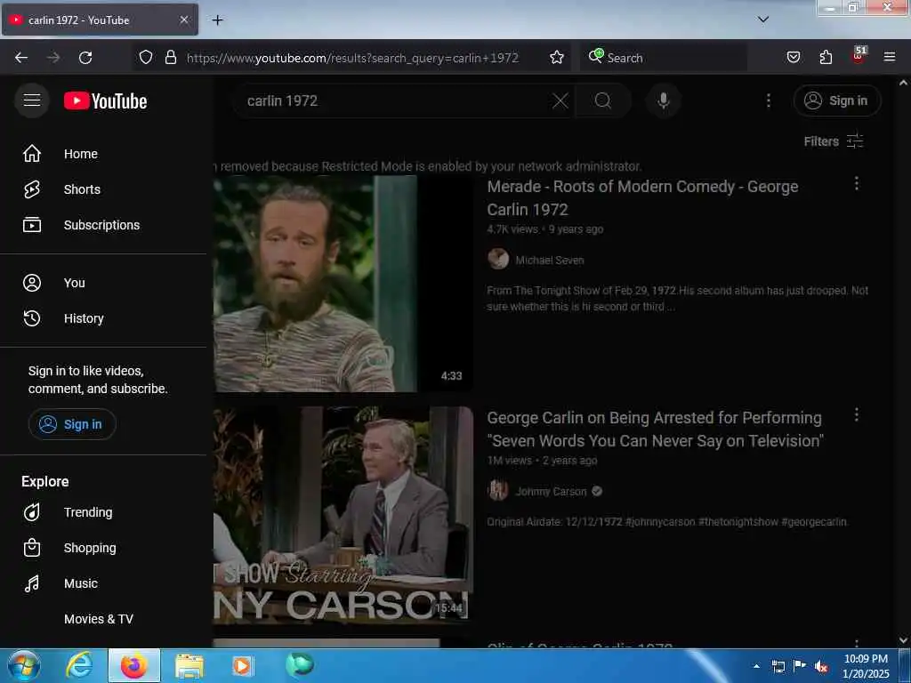Start voice search with the microphone icon

click(664, 101)
